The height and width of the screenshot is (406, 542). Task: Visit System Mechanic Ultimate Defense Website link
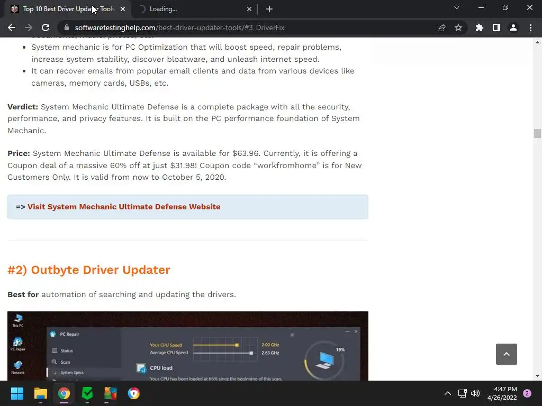[x=124, y=207]
